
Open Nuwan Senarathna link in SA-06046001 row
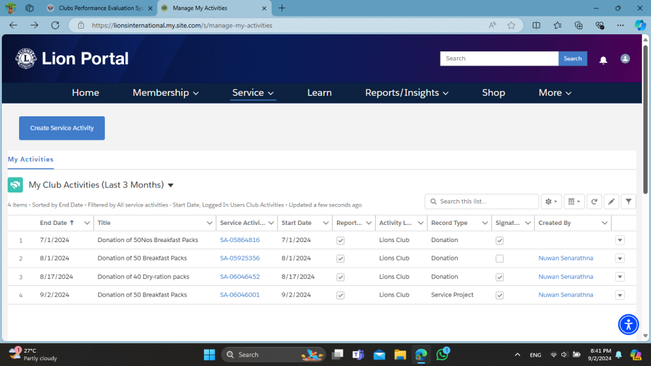point(565,295)
